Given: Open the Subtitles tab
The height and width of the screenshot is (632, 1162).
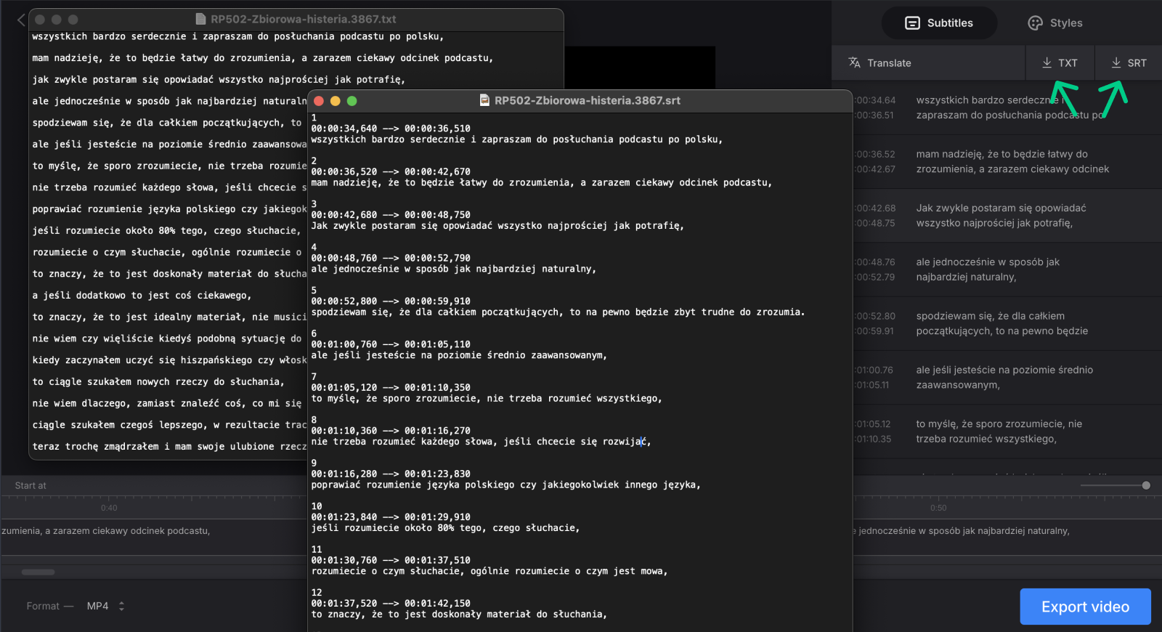Looking at the screenshot, I should [939, 23].
